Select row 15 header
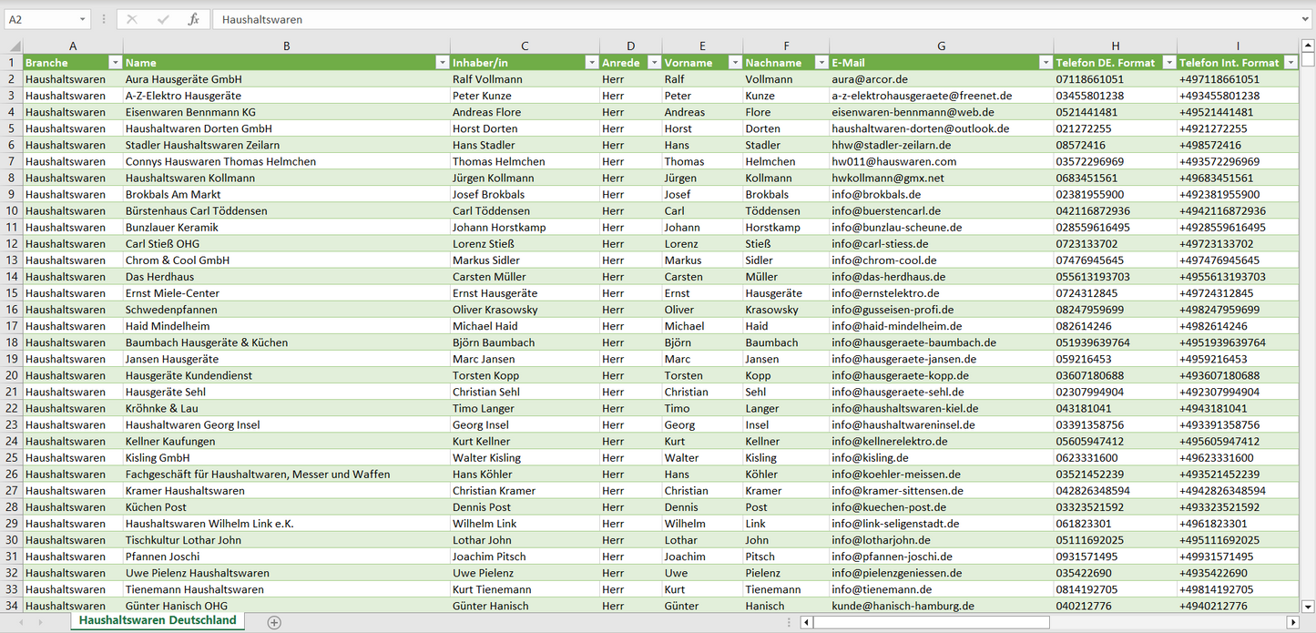This screenshot has width=1316, height=633. pos(12,293)
